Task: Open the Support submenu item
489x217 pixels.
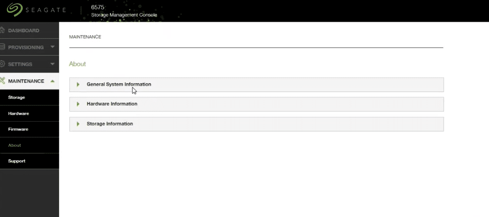Action: (x=29, y=161)
